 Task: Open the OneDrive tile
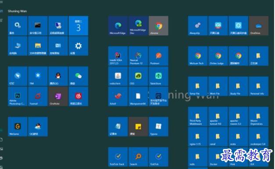point(258,26)
